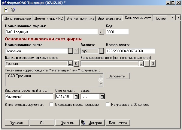
Task: Enable Указывать месяц прописью checkbox
Action: click(x=51, y=105)
